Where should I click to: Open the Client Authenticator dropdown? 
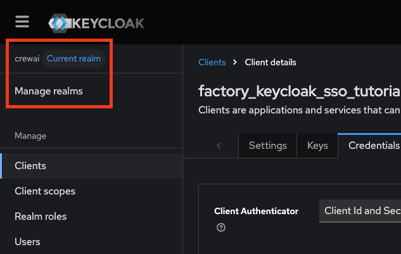pos(360,211)
